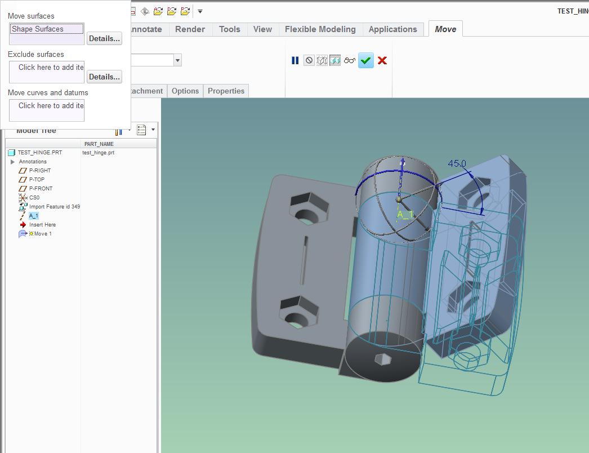Cancel the move with the red X
Image resolution: width=589 pixels, height=453 pixels.
tap(382, 60)
